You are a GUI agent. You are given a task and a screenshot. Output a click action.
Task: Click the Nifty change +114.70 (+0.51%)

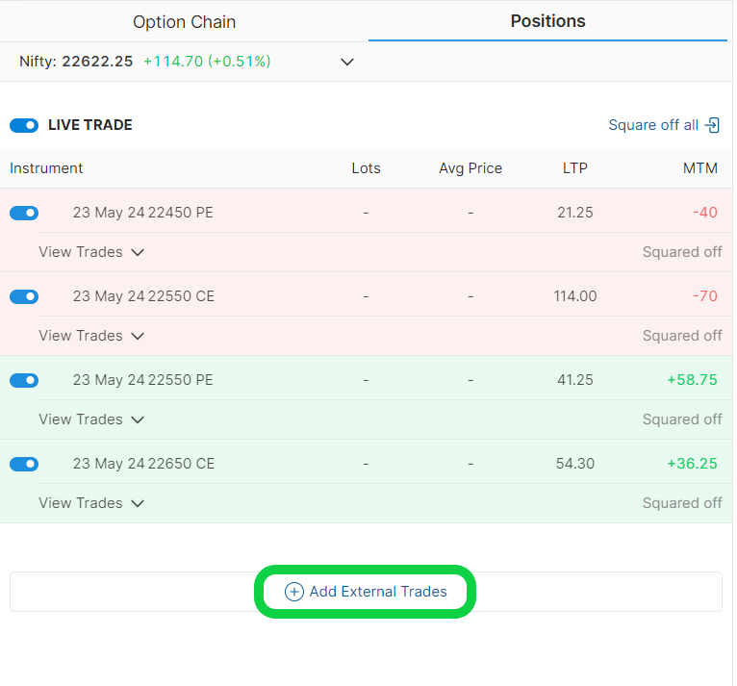207,62
